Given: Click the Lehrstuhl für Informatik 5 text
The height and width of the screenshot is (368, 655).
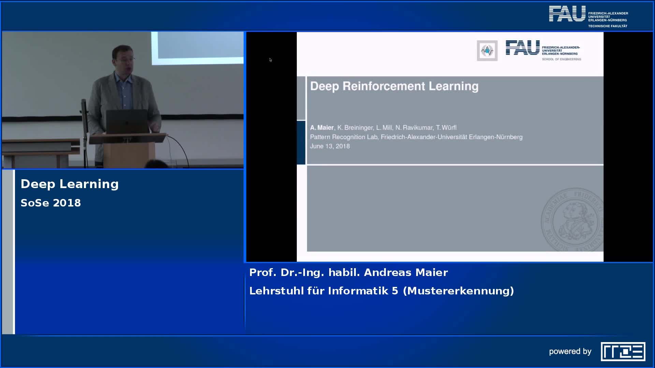Looking at the screenshot, I should [x=381, y=291].
